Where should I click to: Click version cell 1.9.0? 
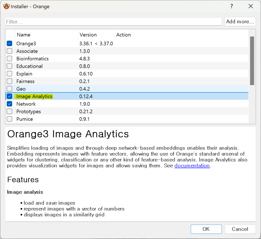[x=84, y=104]
